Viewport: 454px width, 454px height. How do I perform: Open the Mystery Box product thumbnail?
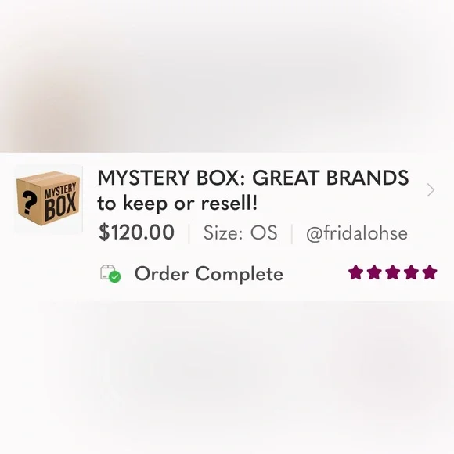pos(49,199)
